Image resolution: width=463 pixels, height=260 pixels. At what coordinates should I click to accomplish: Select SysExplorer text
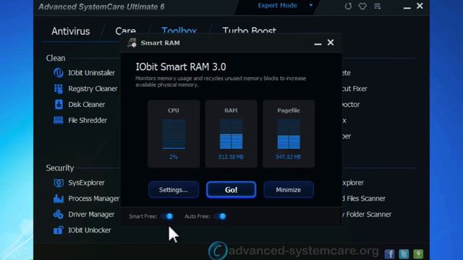(86, 183)
